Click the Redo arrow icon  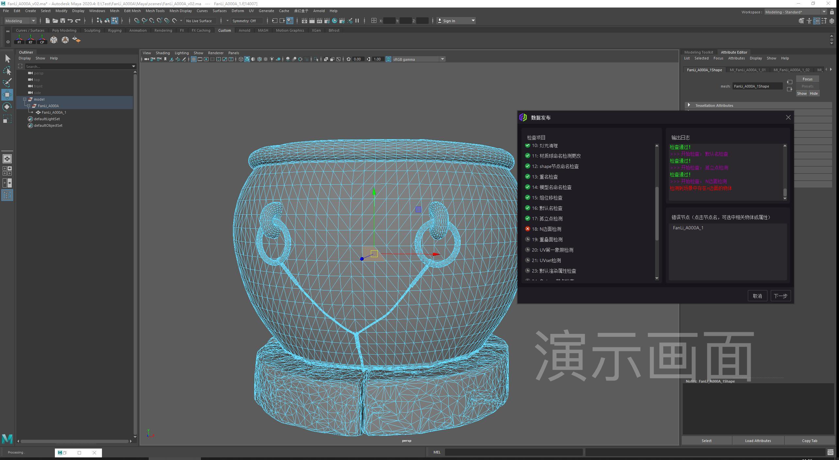78,21
